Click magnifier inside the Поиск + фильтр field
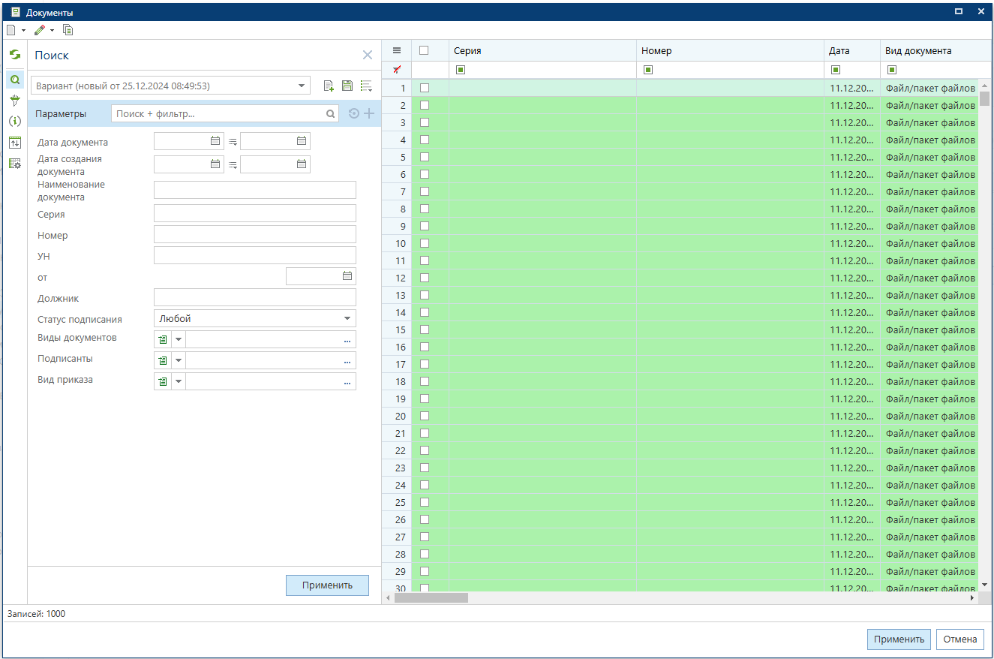994x659 pixels. click(x=330, y=114)
